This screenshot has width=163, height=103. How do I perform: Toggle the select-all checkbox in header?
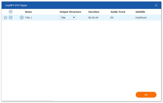11,12
